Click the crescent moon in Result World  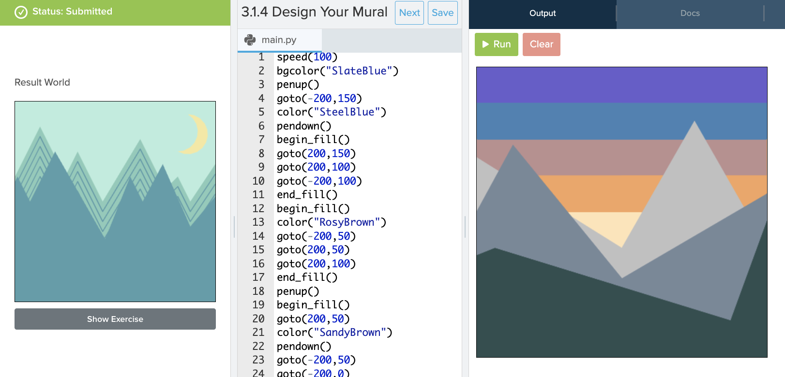click(195, 134)
